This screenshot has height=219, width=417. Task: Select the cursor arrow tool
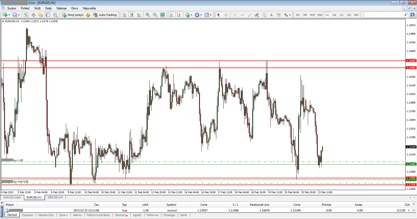coord(219,15)
